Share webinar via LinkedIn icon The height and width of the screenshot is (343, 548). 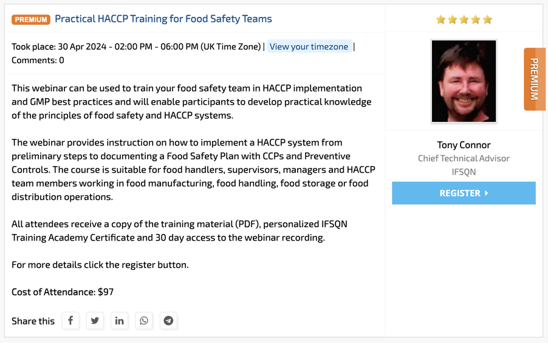tap(119, 321)
